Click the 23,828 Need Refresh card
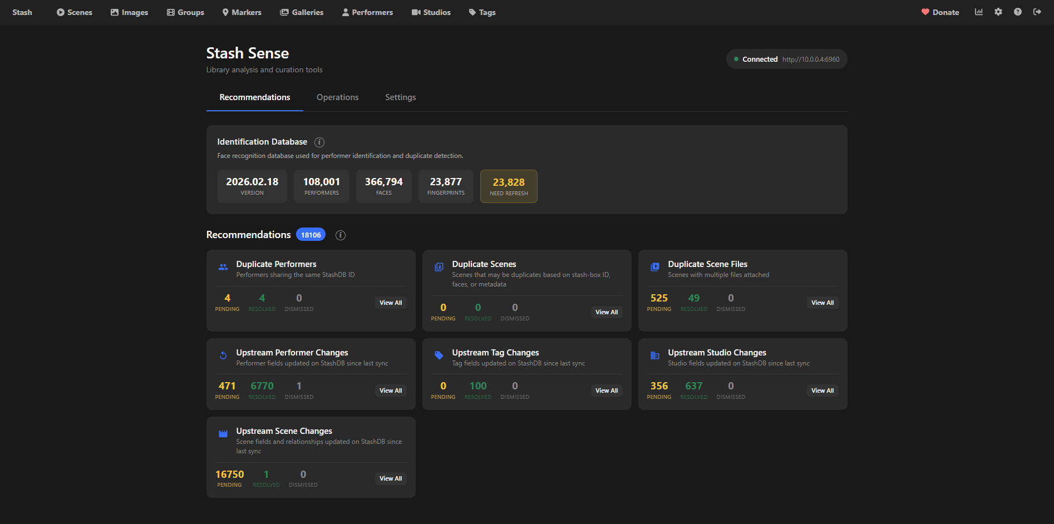Viewport: 1054px width, 524px height. 509,186
